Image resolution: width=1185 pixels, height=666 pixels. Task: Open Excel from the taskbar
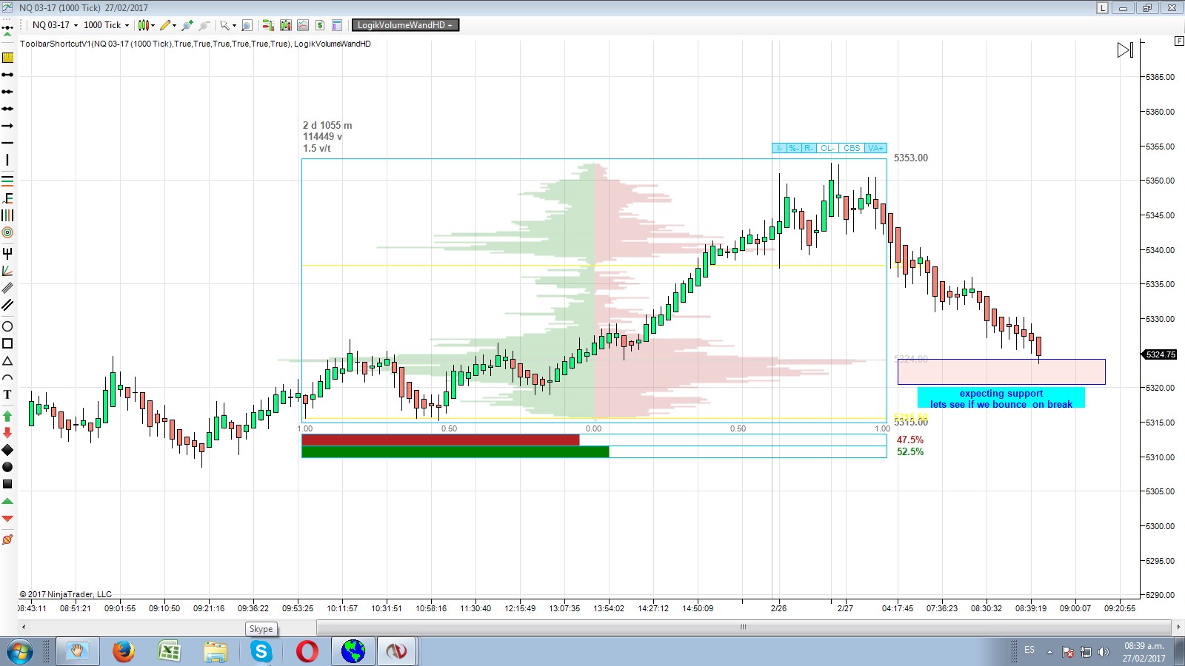coord(170,651)
